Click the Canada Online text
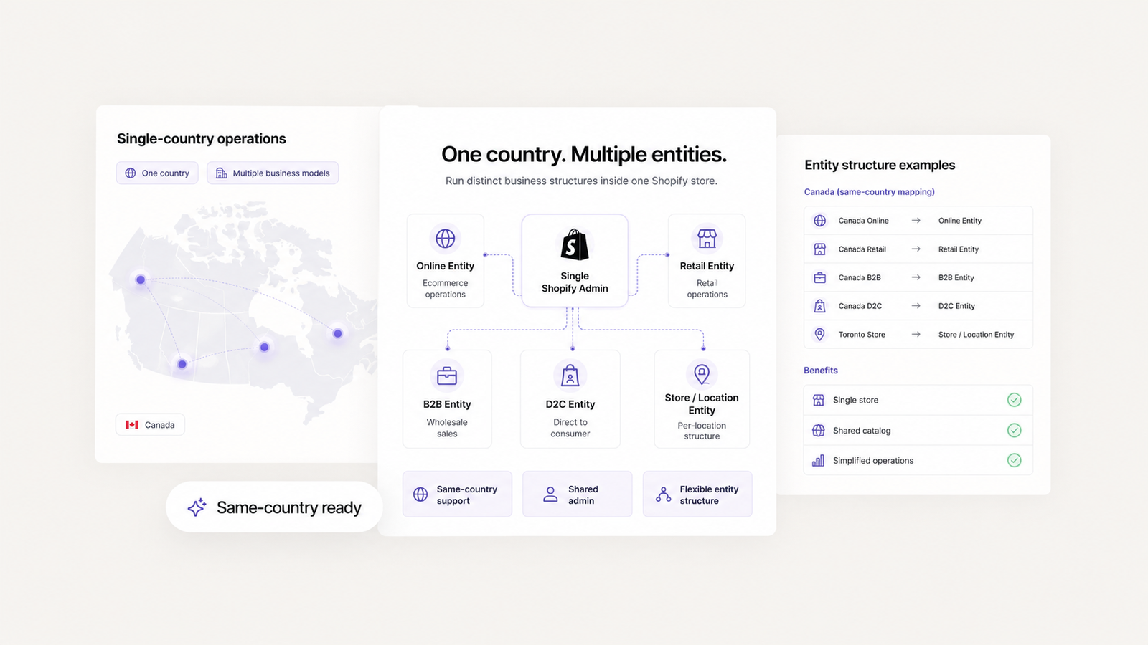 coord(864,221)
